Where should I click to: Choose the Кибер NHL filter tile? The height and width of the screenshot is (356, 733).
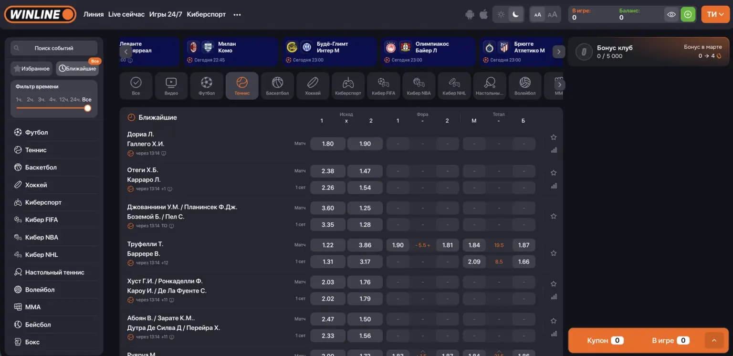(454, 86)
